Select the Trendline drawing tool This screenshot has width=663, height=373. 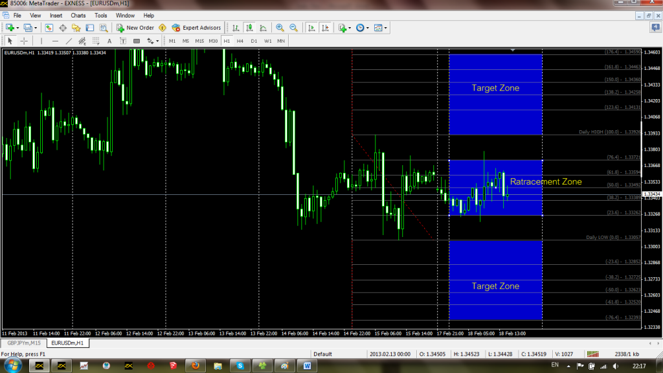(x=67, y=40)
